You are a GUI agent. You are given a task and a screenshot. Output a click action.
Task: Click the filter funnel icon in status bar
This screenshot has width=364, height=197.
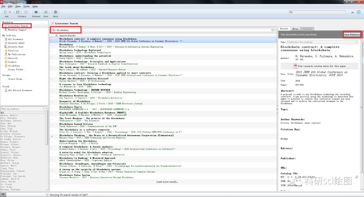[x=3, y=195]
